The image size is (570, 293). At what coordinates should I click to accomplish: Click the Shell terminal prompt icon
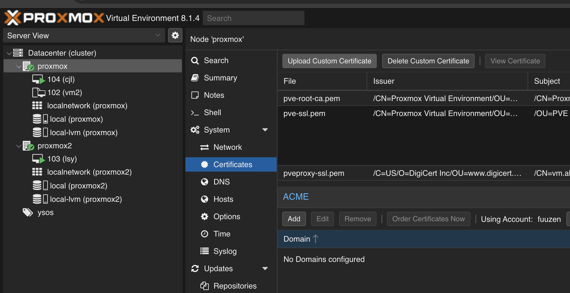(195, 113)
